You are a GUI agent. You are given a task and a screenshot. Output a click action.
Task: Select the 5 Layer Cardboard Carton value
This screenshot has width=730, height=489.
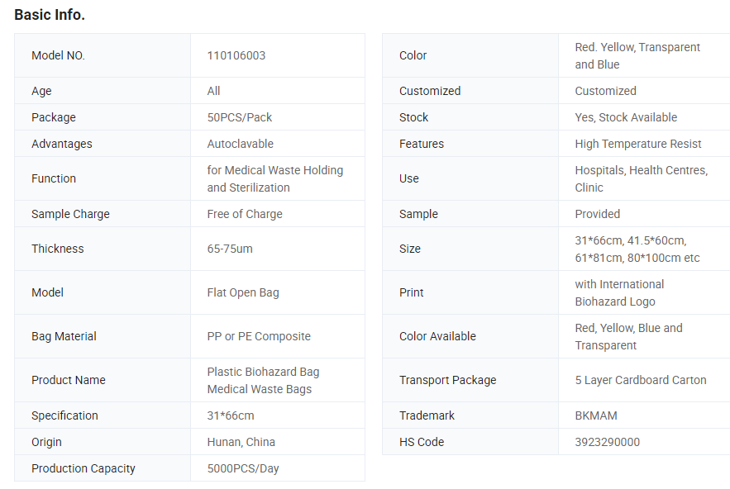coord(641,380)
